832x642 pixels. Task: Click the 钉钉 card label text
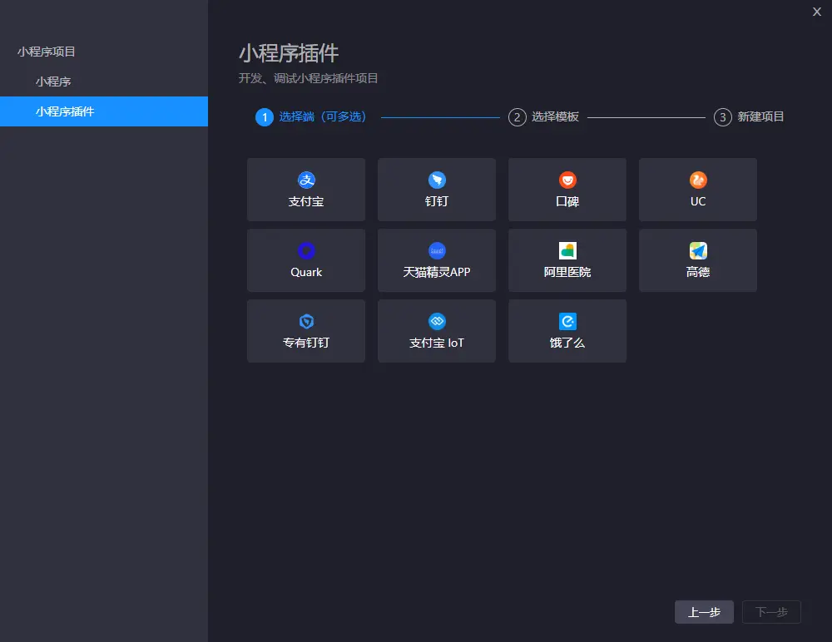437,201
